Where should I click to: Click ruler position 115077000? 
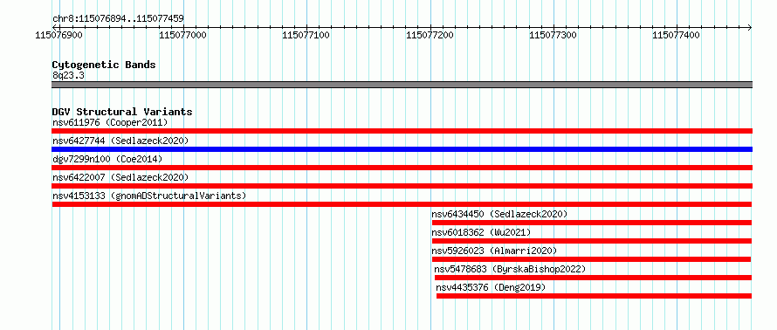[183, 35]
